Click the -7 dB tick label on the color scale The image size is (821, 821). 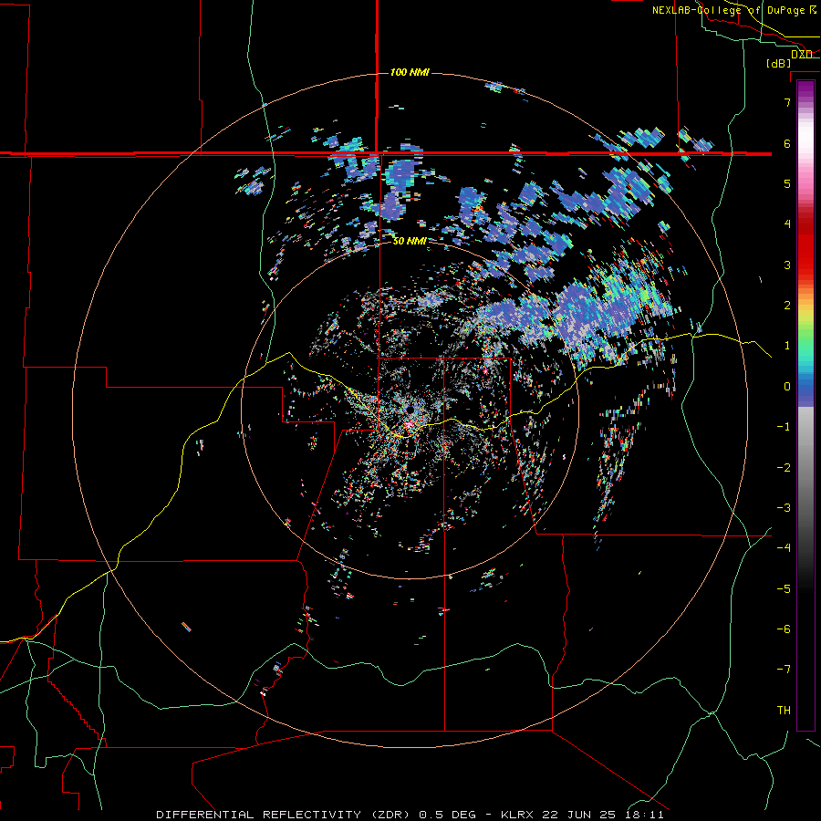tap(784, 670)
